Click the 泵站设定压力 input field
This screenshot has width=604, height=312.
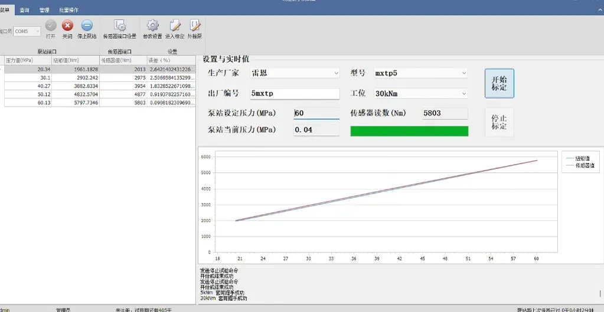coord(316,113)
